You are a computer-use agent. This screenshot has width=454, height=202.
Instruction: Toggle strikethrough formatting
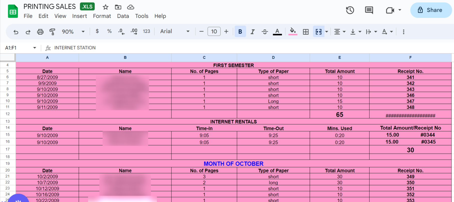pos(265,32)
